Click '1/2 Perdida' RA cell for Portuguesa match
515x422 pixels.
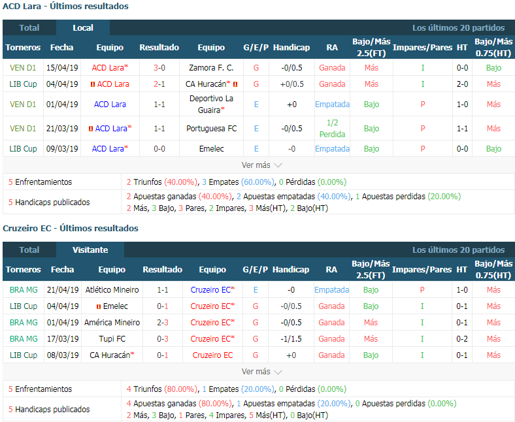(x=332, y=129)
